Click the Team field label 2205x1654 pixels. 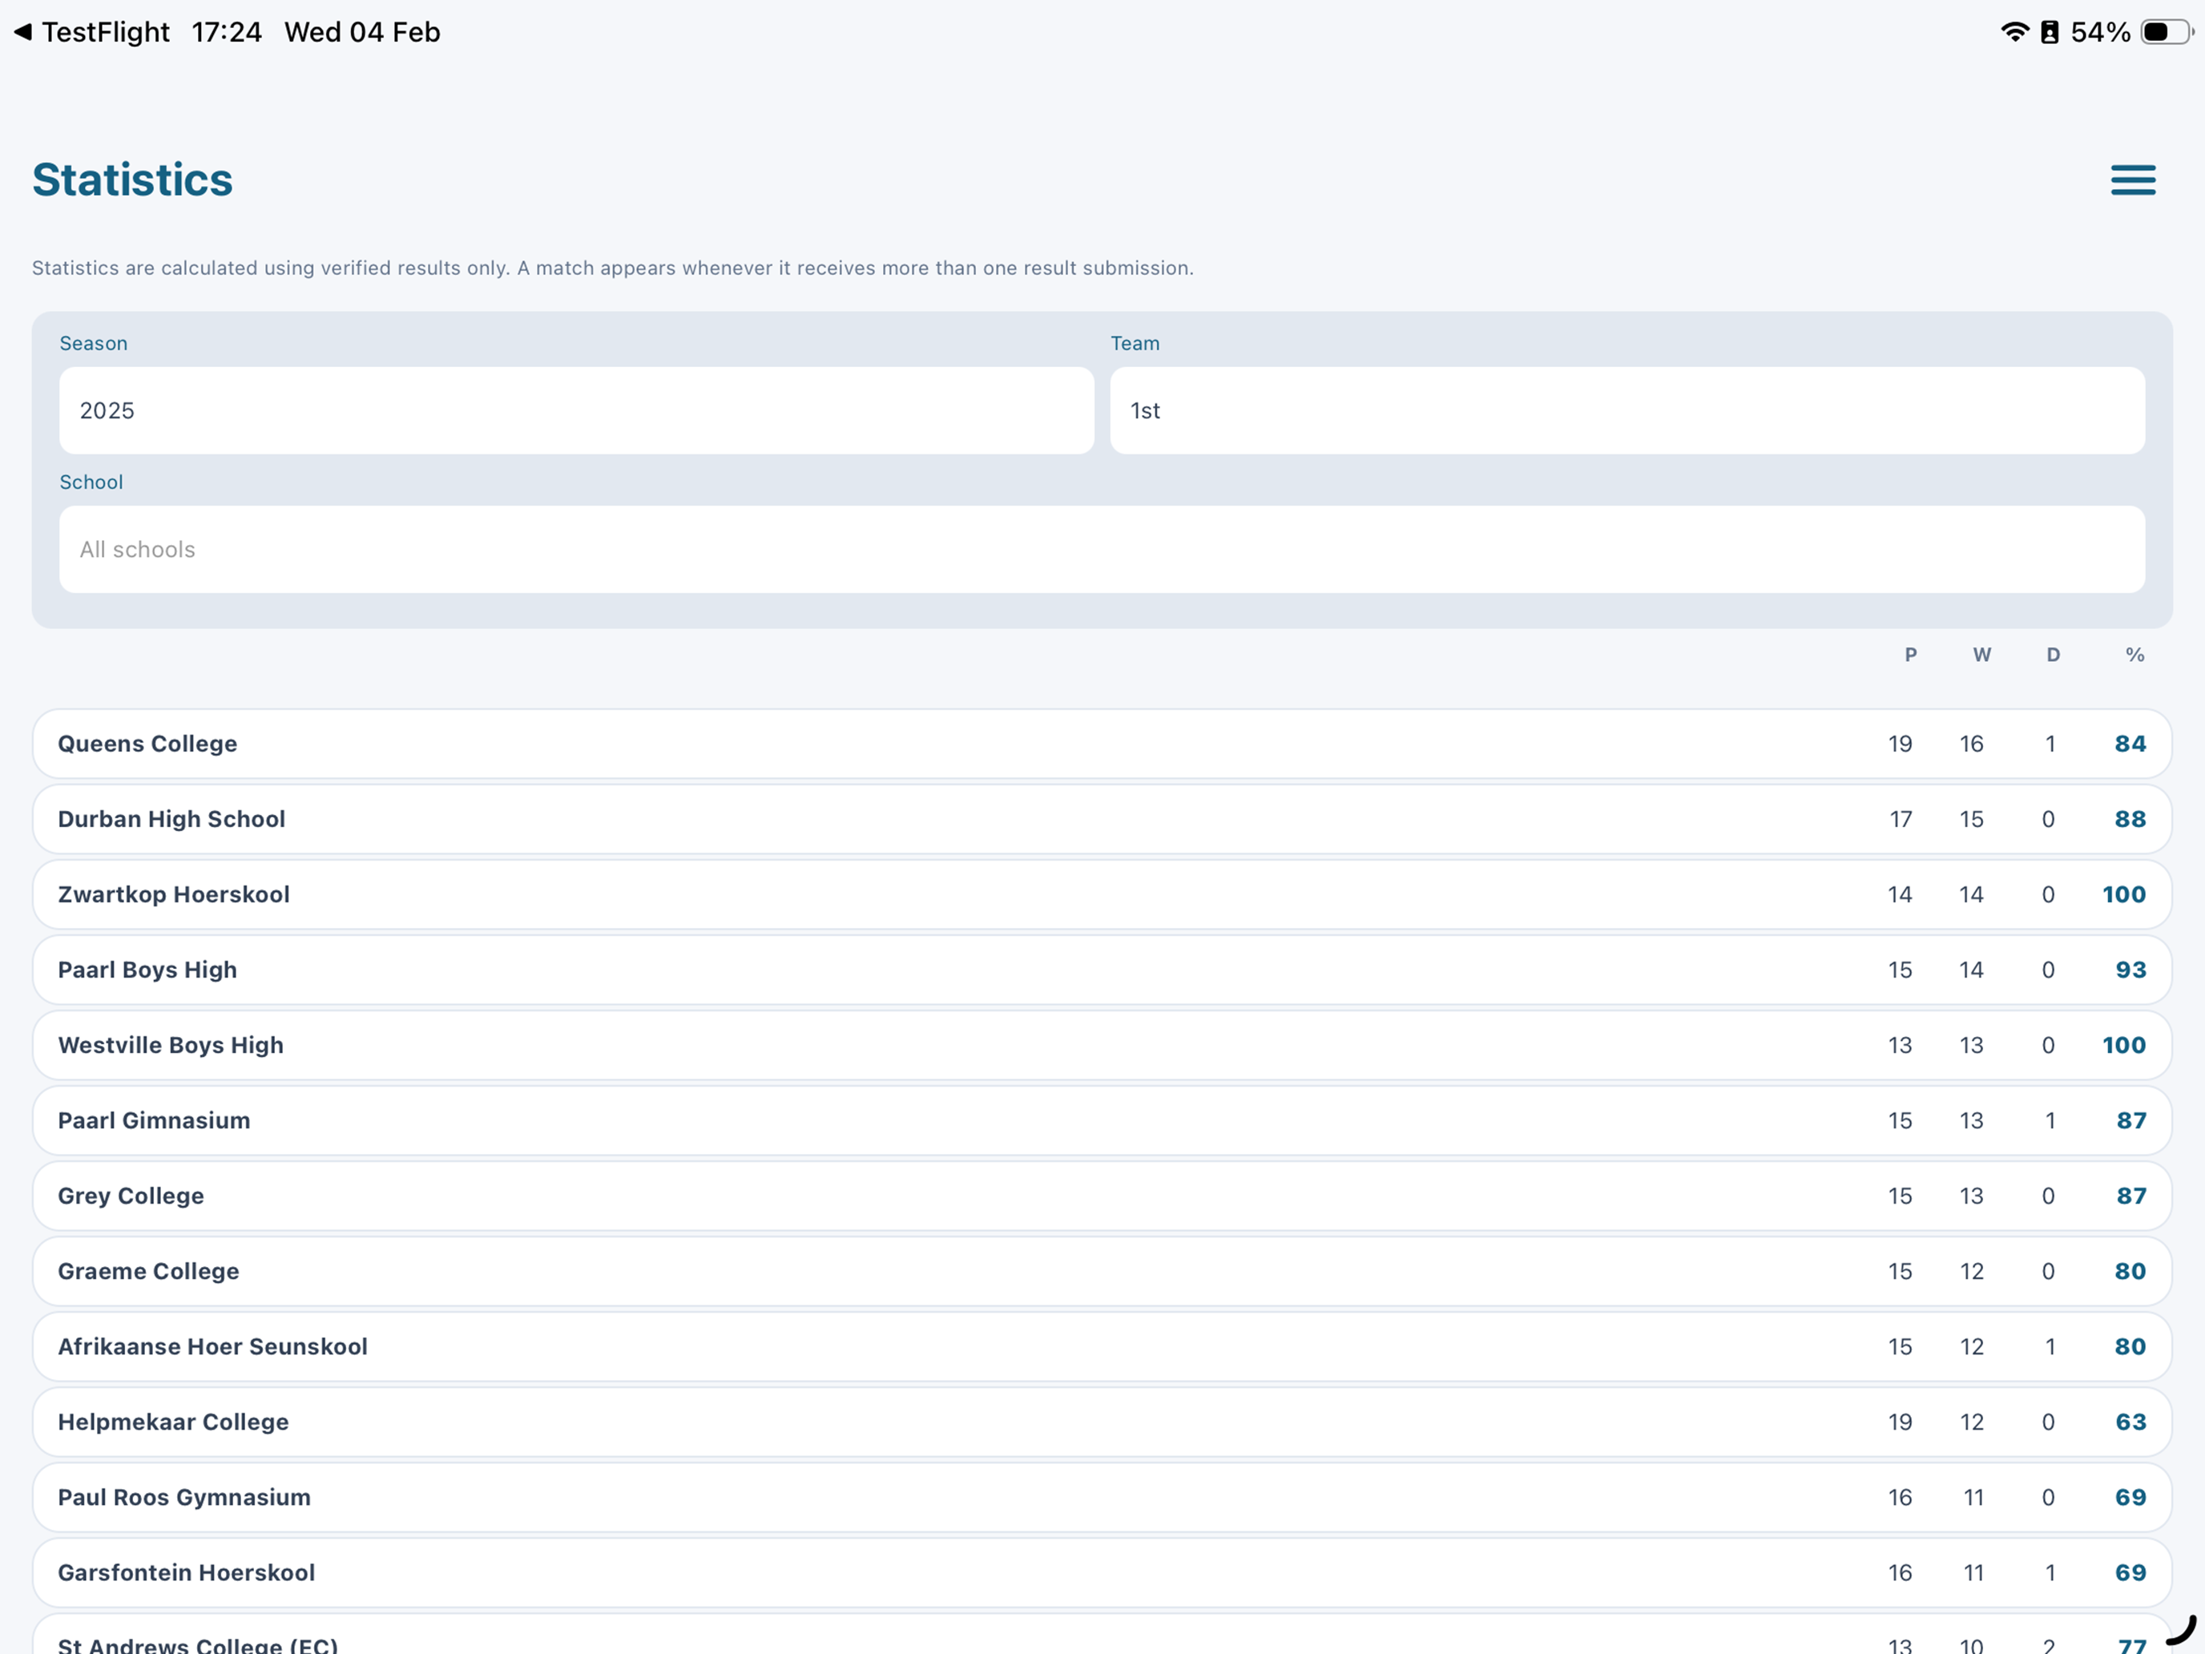pyautogui.click(x=1135, y=343)
